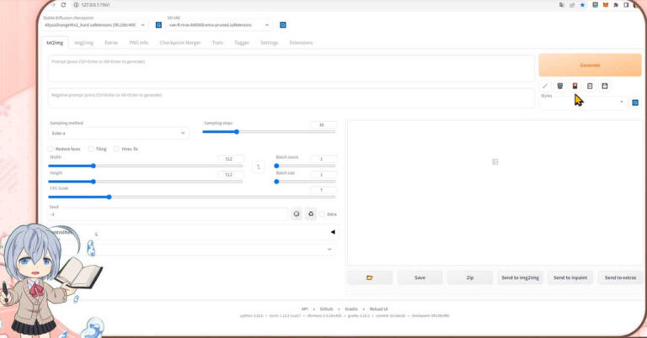Click the trash icon to clear the prompt
The width and height of the screenshot is (647, 338).
560,86
